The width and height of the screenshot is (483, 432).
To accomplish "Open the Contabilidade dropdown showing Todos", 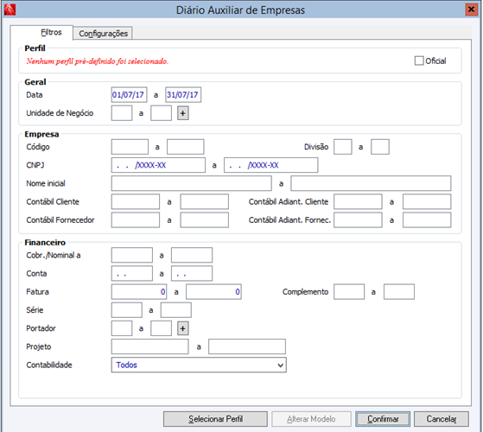I will pos(199,365).
